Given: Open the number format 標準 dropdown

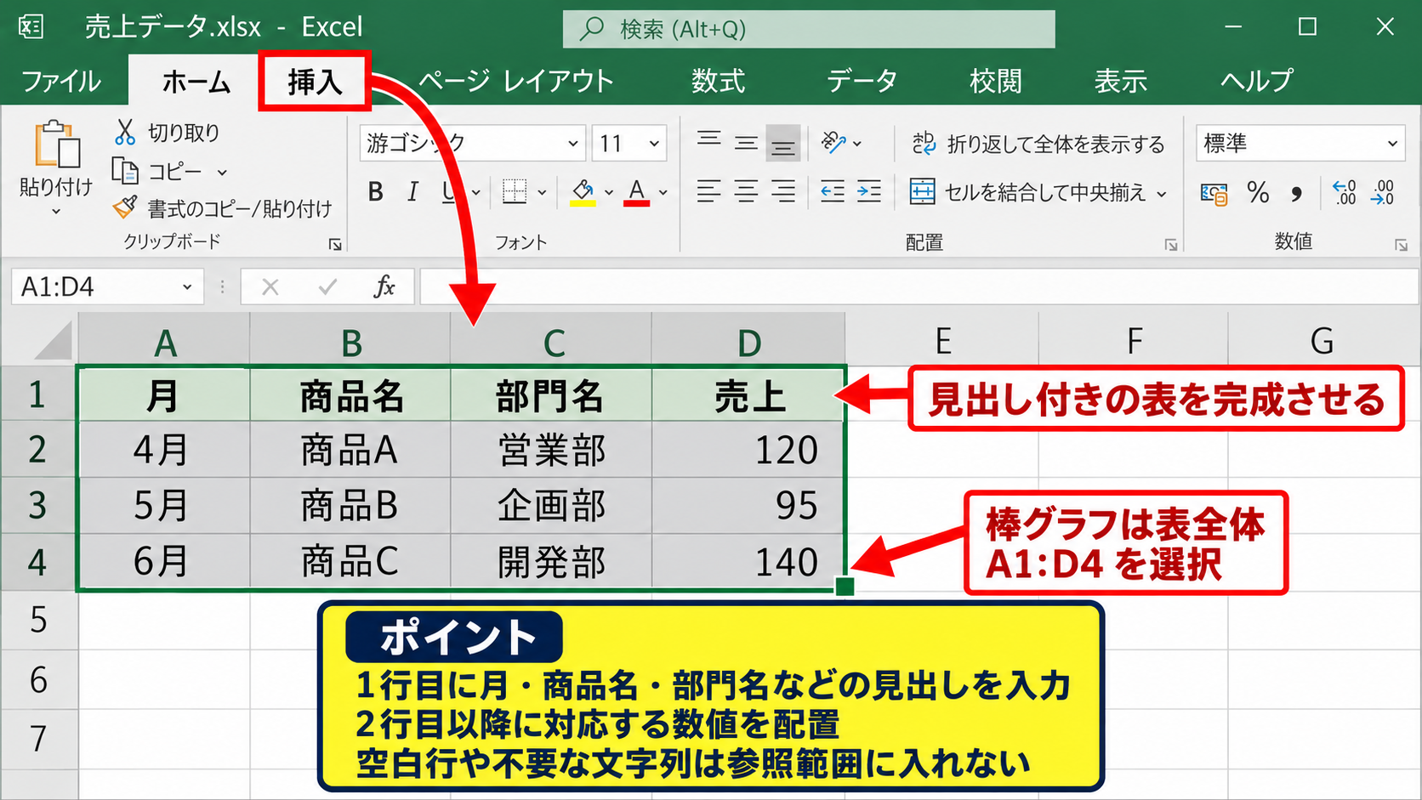Looking at the screenshot, I should tap(1392, 144).
